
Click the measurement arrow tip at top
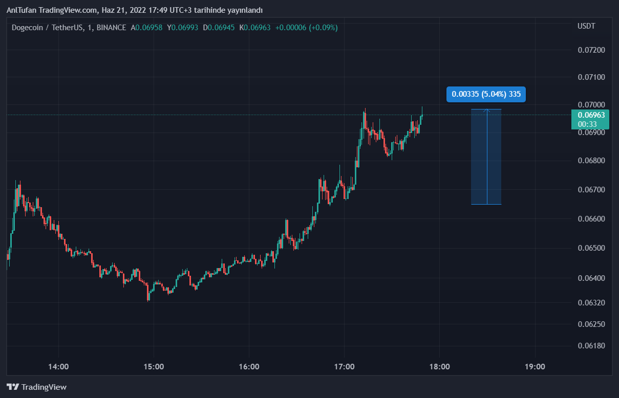(486, 110)
